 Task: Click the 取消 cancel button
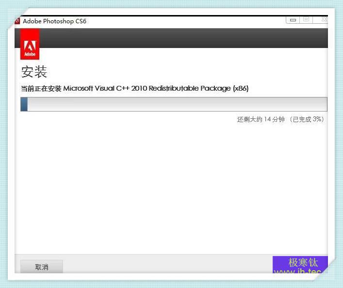(x=42, y=267)
